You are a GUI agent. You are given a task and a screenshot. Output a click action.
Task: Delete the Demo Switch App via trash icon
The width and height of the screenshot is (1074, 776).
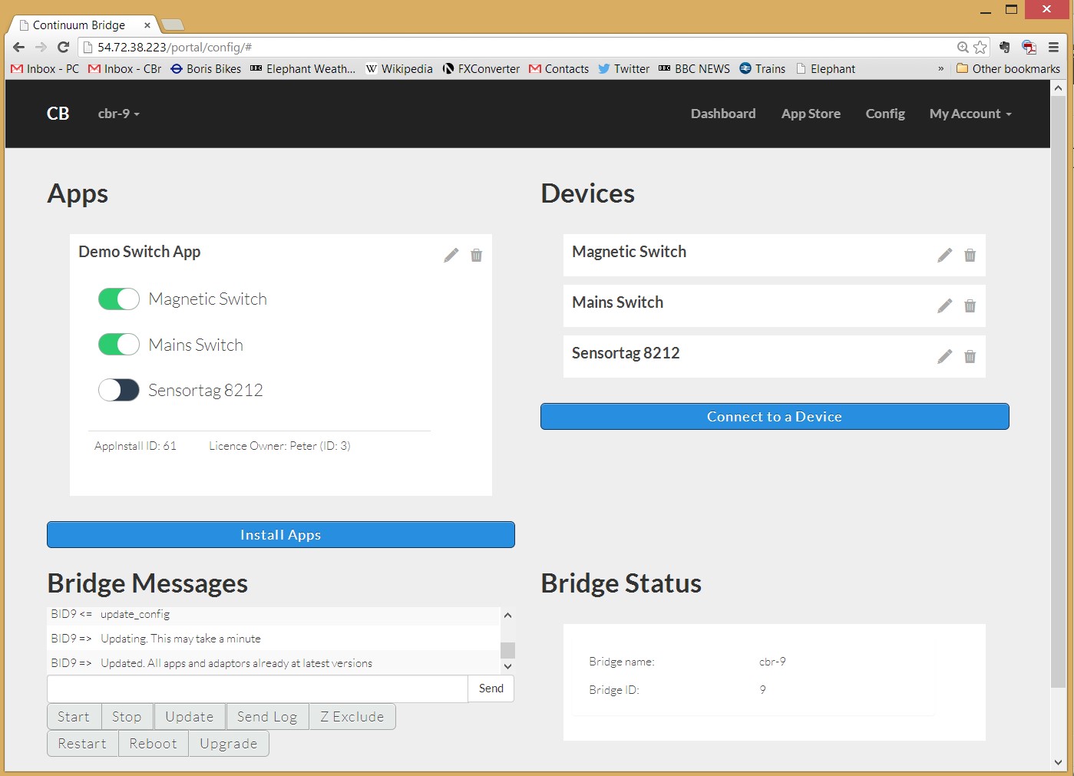tap(476, 255)
